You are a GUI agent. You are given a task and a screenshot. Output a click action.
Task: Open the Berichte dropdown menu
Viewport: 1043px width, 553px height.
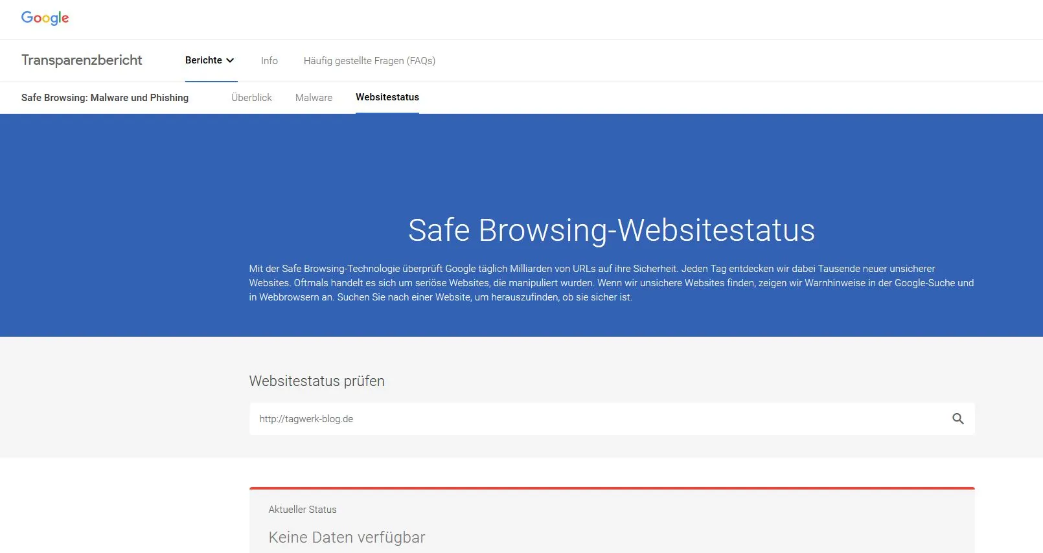tap(210, 60)
